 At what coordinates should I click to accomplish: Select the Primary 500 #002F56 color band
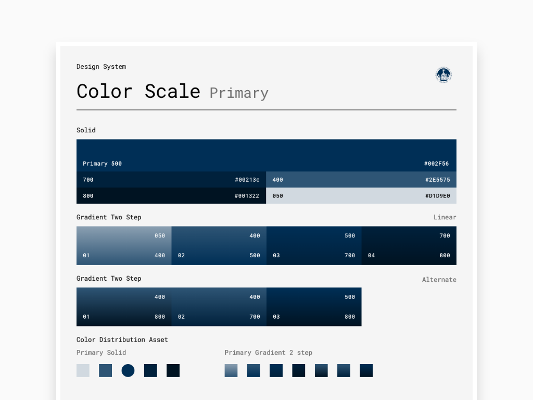coord(266,155)
